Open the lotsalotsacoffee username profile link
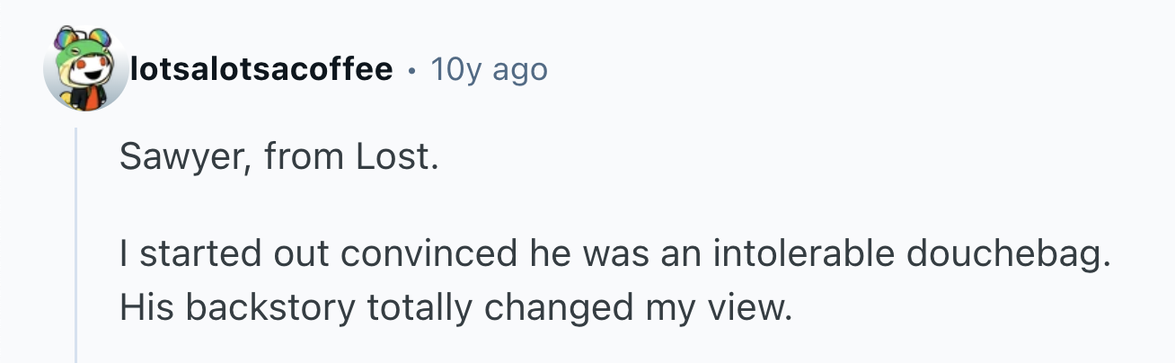1175x363 pixels. pos(261,69)
